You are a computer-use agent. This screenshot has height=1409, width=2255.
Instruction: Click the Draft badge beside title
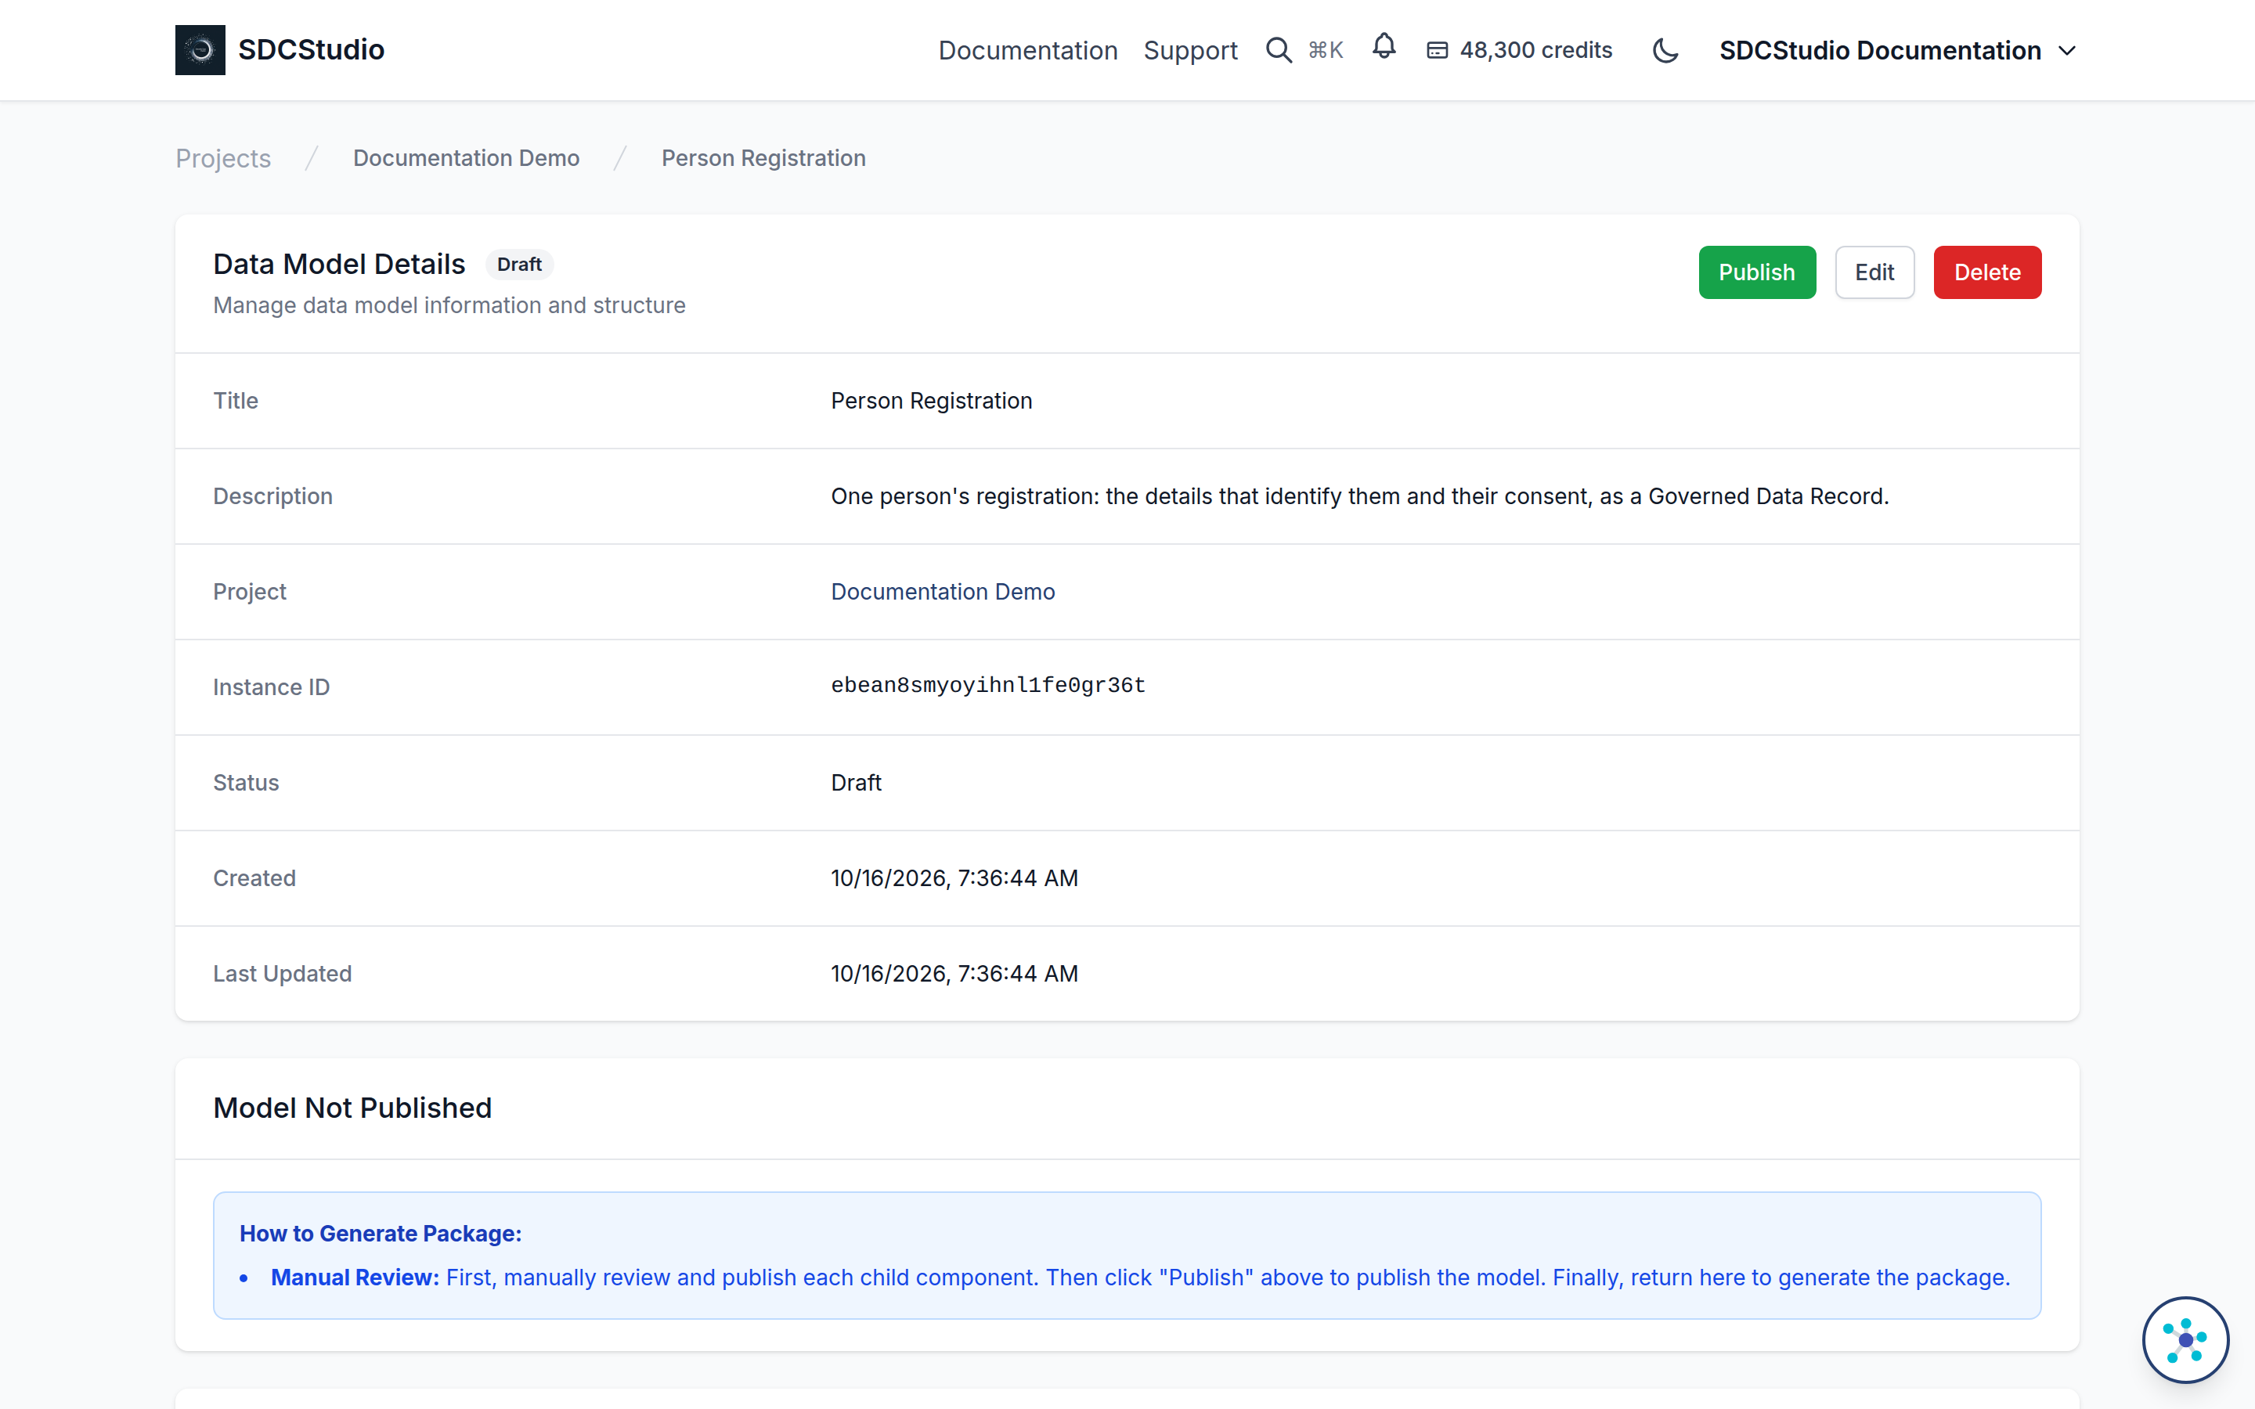tap(519, 265)
